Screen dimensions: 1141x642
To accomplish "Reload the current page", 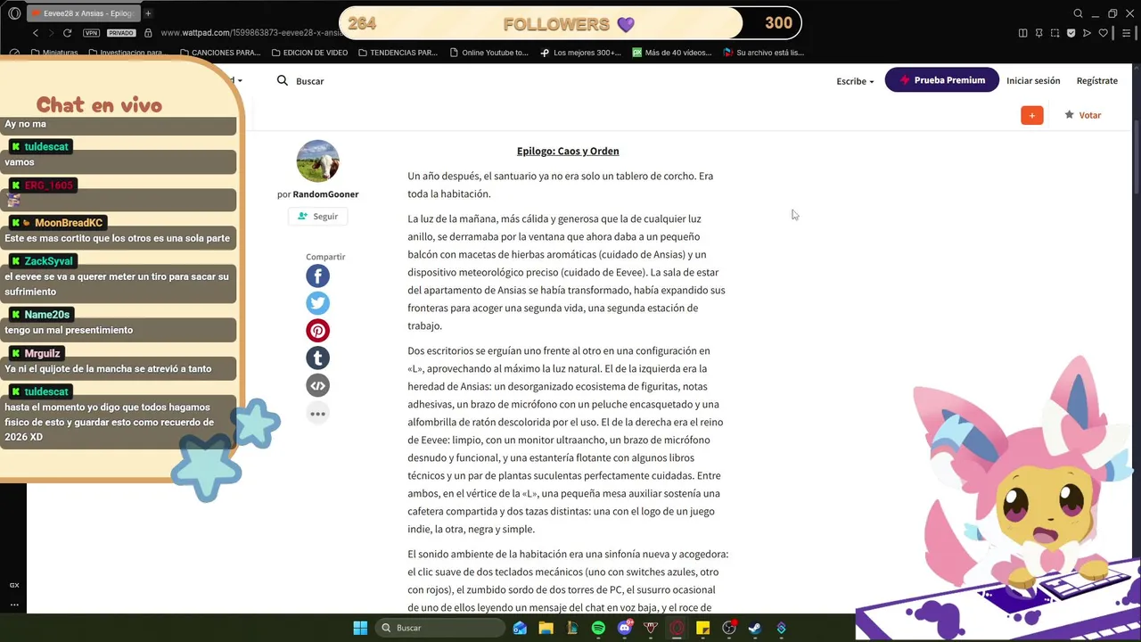I will (x=67, y=33).
